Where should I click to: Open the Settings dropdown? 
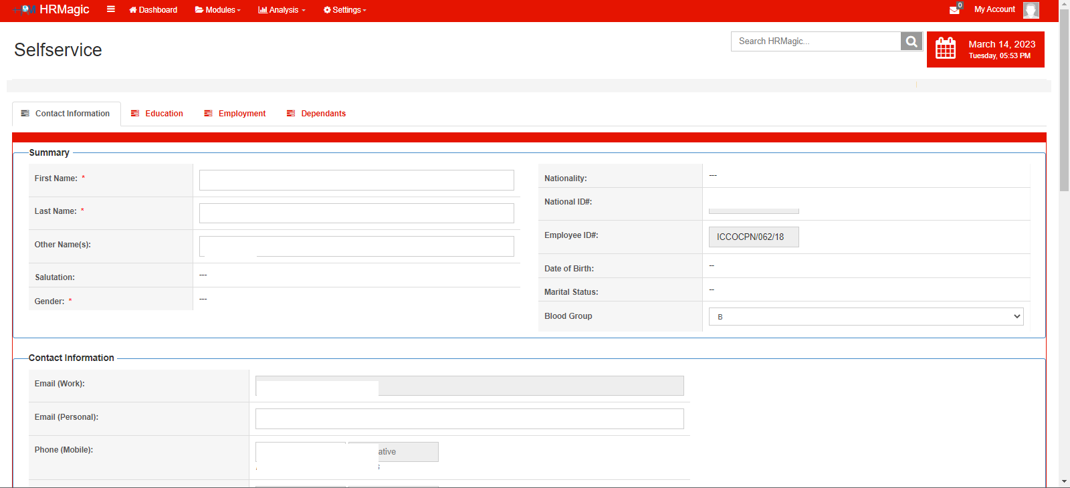click(x=345, y=10)
